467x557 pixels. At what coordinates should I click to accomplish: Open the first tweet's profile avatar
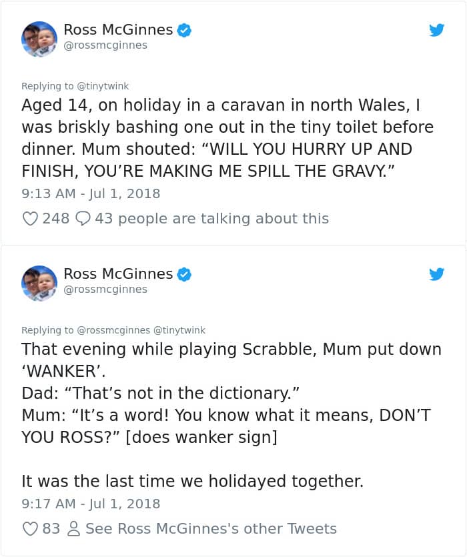39,39
